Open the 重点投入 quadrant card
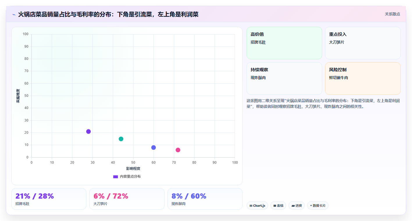The image size is (412, 221). click(x=363, y=43)
